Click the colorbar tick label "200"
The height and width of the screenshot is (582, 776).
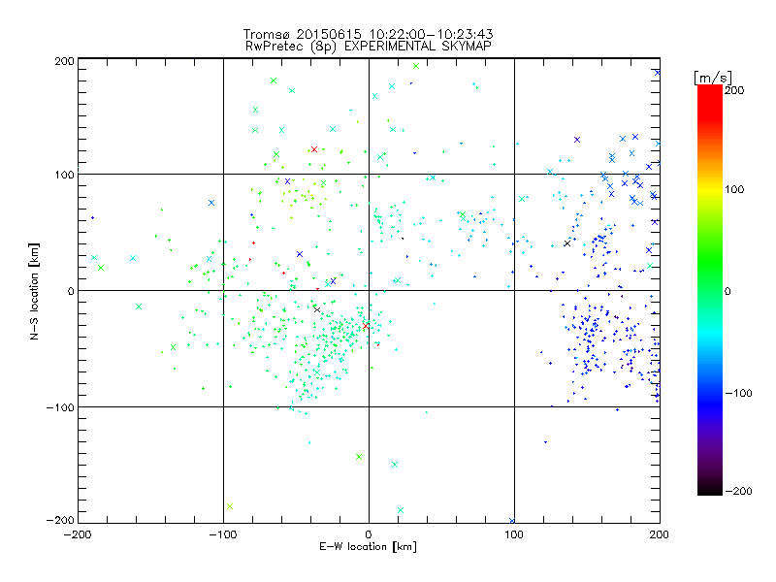tap(734, 90)
